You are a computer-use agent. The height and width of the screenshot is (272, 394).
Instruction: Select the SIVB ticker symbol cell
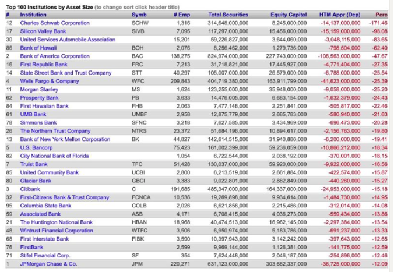point(138,31)
